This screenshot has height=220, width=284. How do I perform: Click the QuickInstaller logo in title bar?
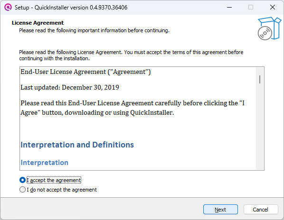(x=8, y=8)
